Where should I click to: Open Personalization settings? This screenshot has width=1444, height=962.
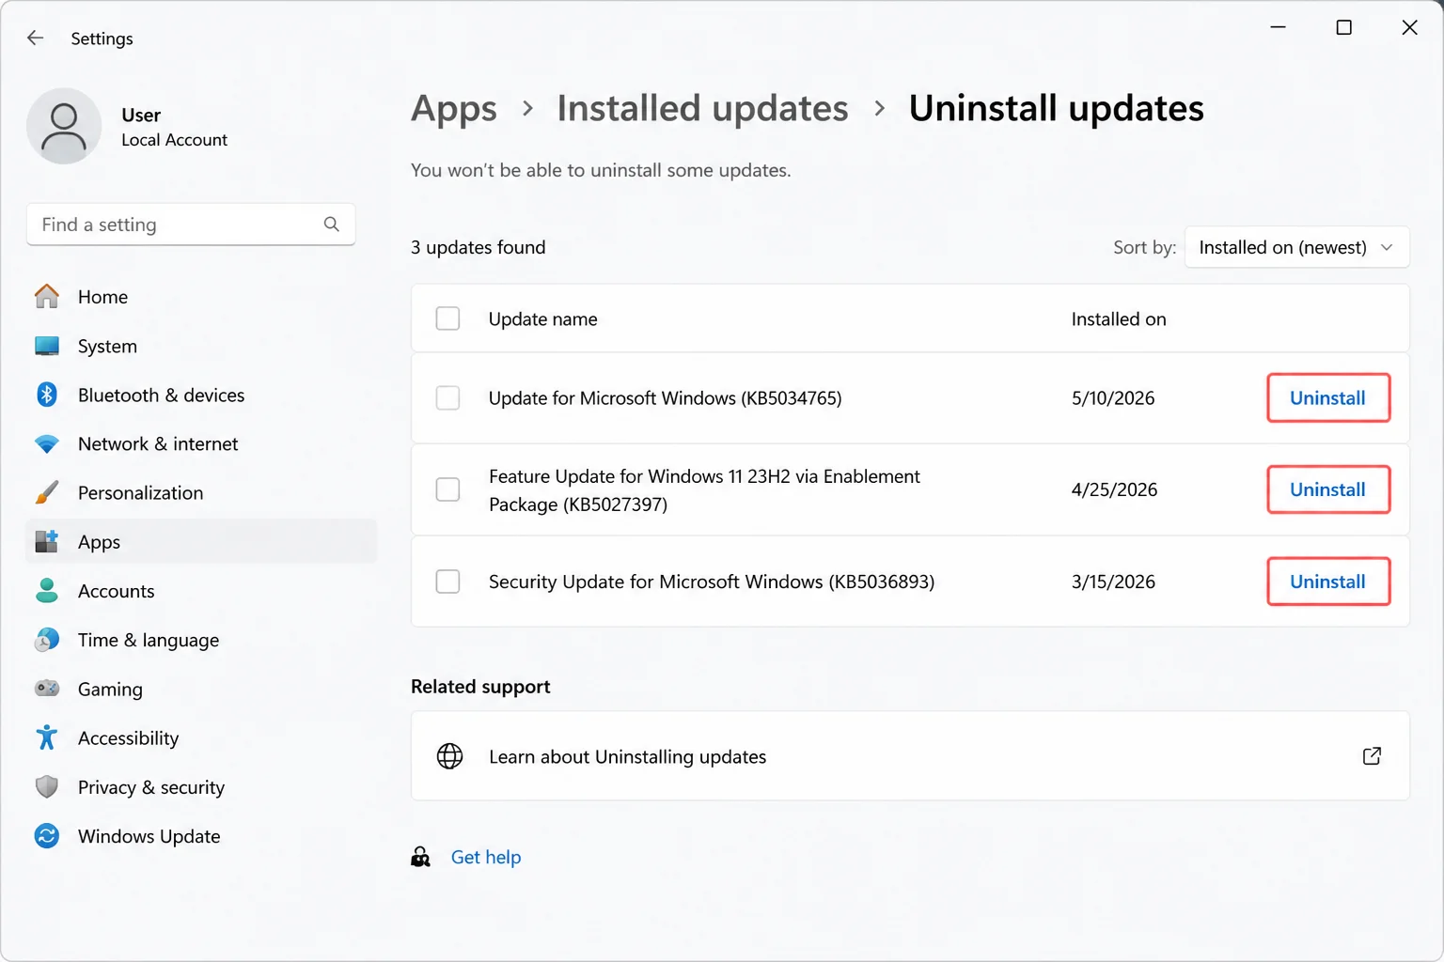click(201, 492)
